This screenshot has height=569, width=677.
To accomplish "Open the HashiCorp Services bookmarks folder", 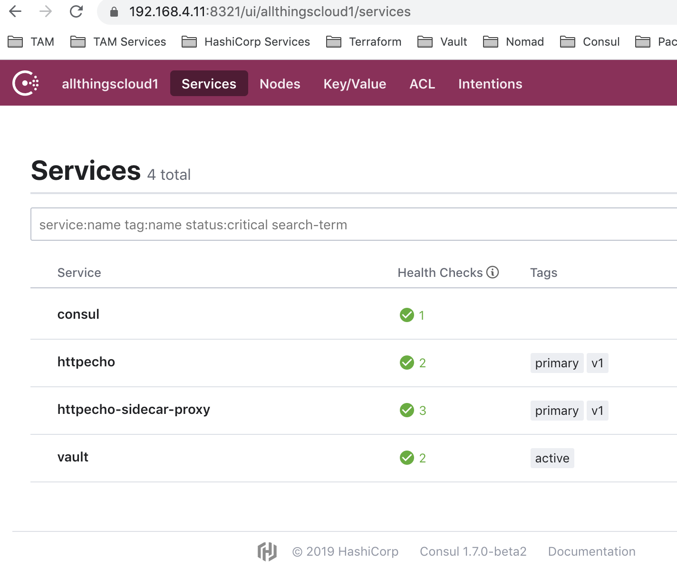I will coord(246,42).
